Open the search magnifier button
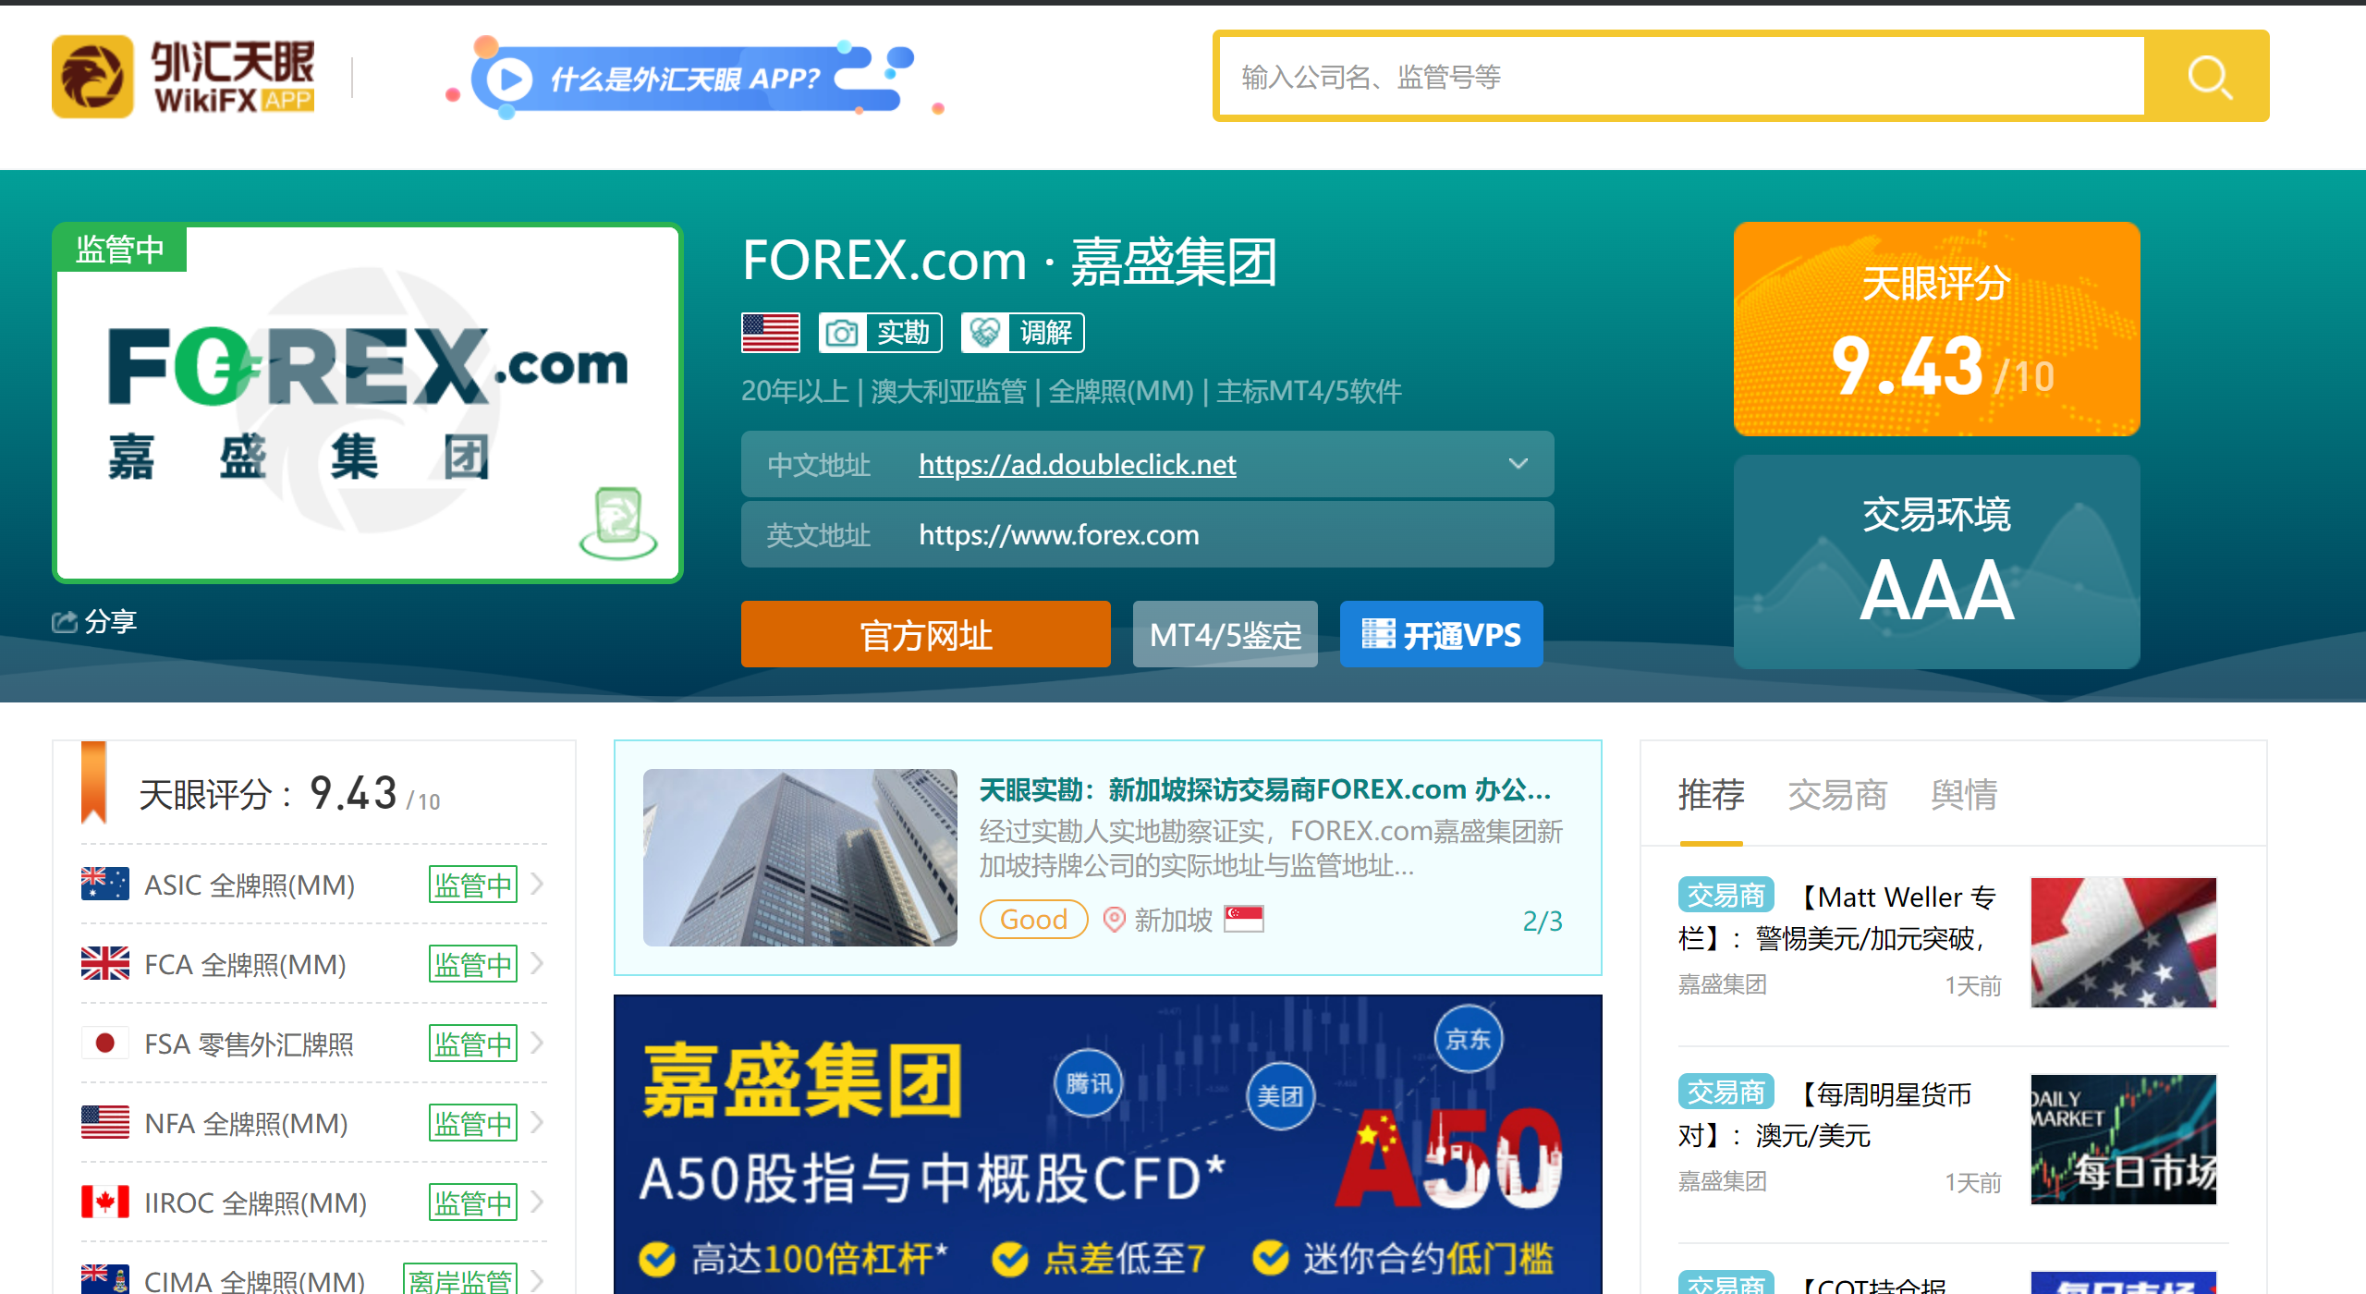This screenshot has width=2366, height=1294. (x=2207, y=77)
